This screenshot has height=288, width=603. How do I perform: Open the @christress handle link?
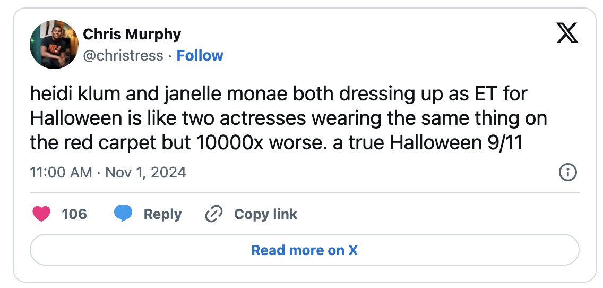[x=123, y=55]
